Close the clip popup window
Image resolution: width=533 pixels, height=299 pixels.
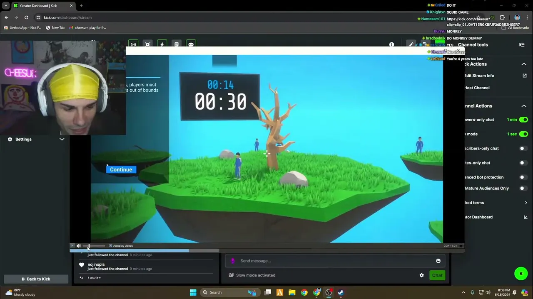458,50
